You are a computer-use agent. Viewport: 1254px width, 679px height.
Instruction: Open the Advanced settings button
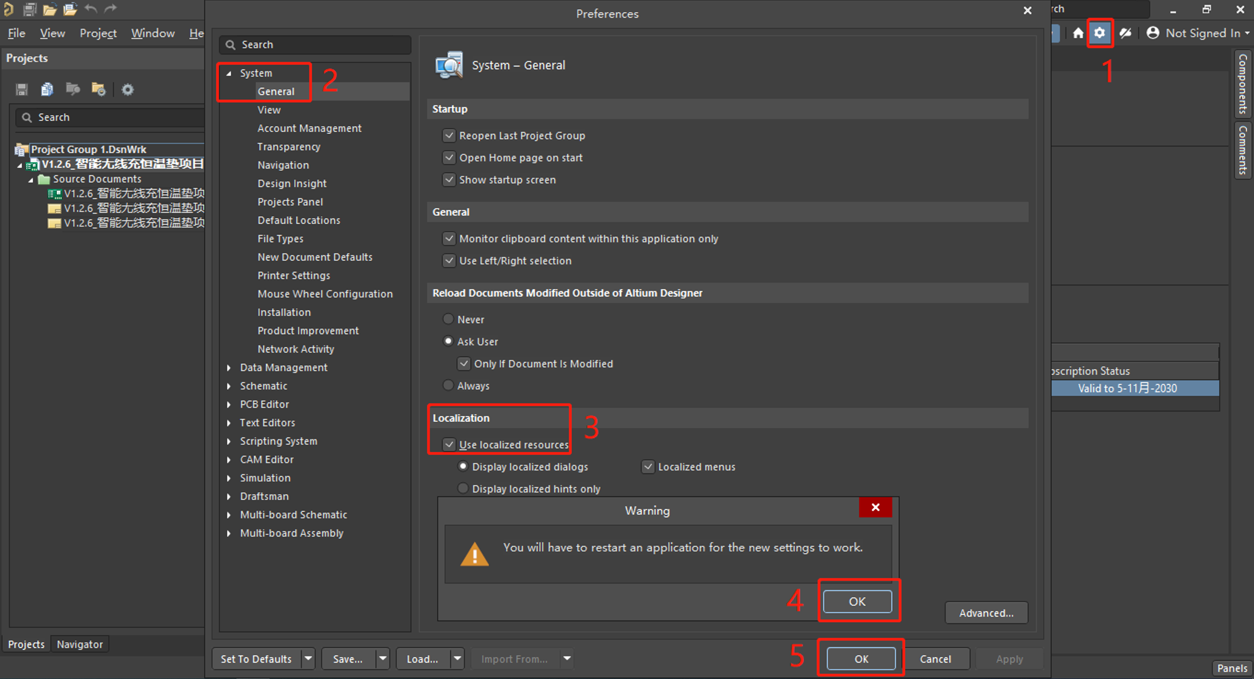coord(986,613)
